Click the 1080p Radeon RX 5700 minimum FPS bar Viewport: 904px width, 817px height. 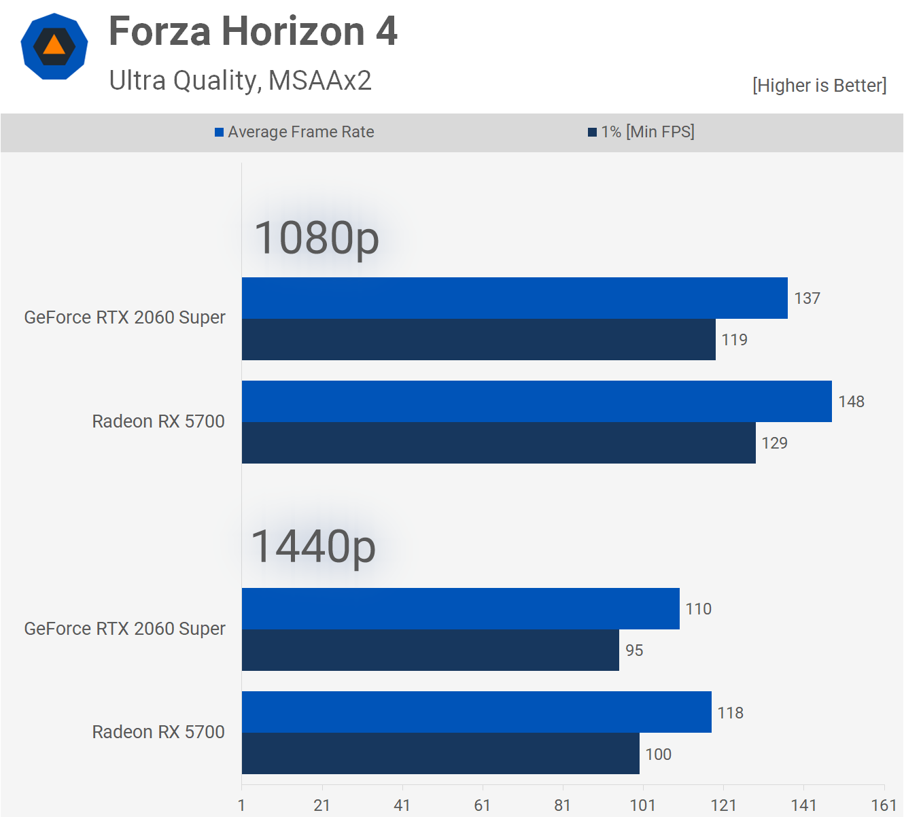(x=498, y=443)
